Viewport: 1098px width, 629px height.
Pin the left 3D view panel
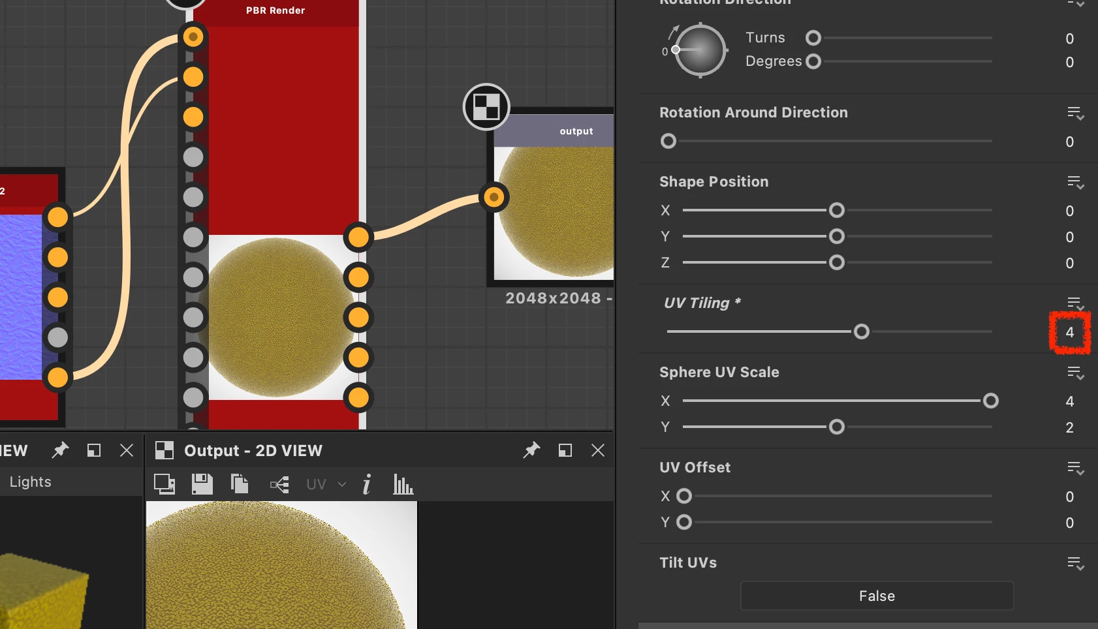[60, 450]
